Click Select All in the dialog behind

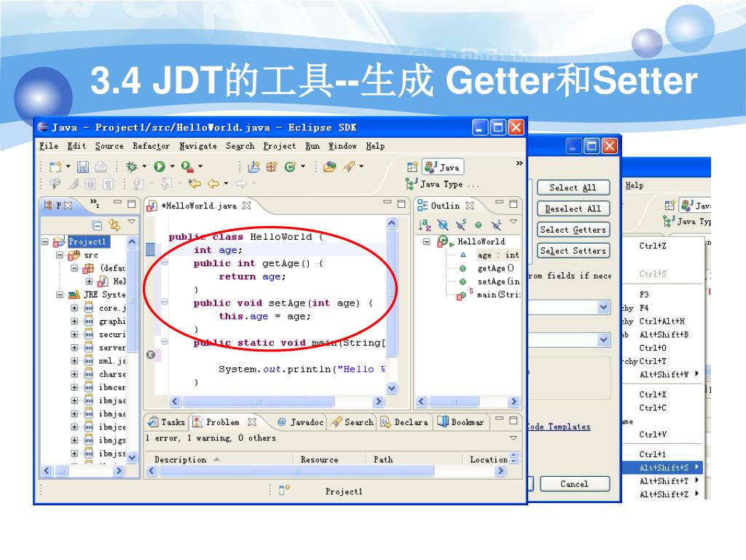point(573,187)
